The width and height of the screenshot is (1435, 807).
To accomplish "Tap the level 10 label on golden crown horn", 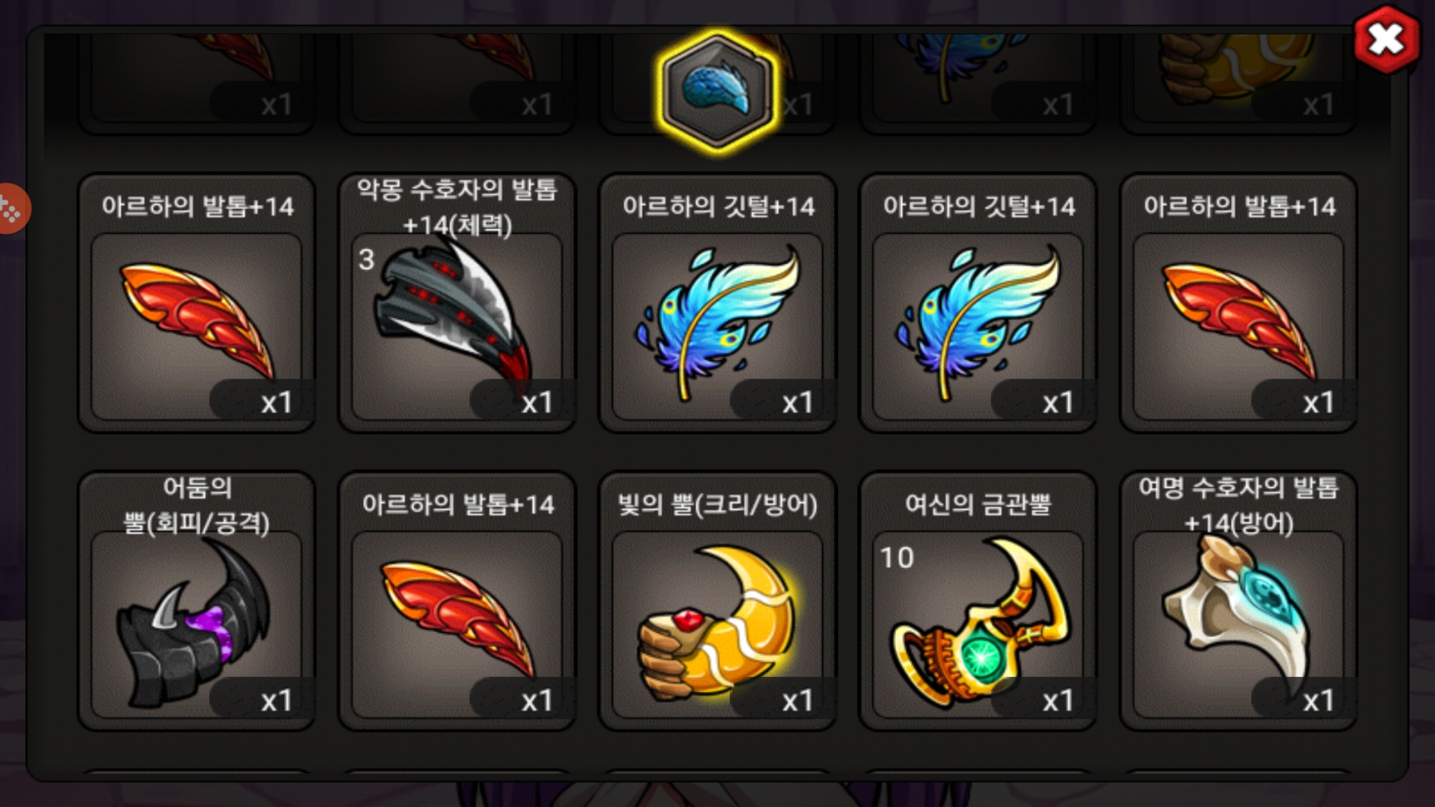I will (x=897, y=557).
